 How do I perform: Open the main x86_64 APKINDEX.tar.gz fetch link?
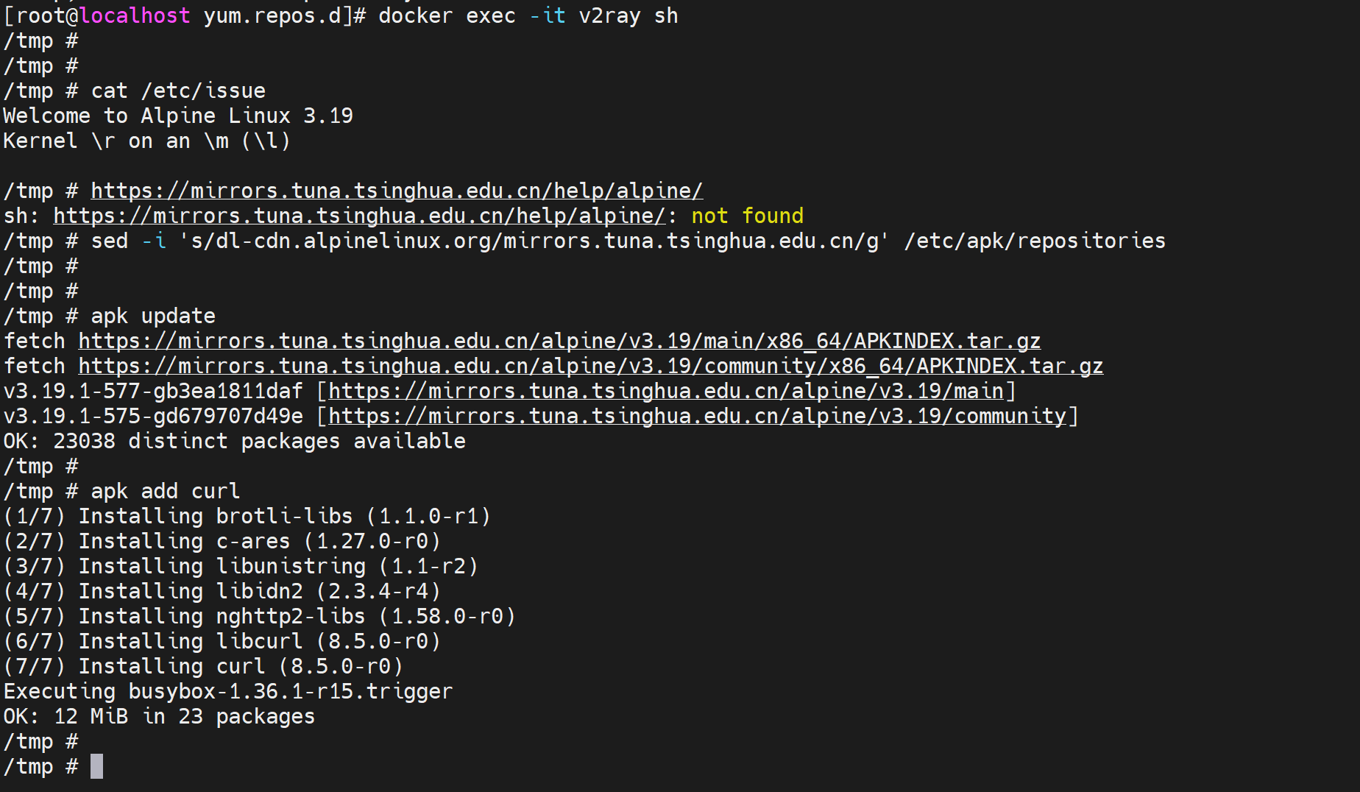click(559, 342)
